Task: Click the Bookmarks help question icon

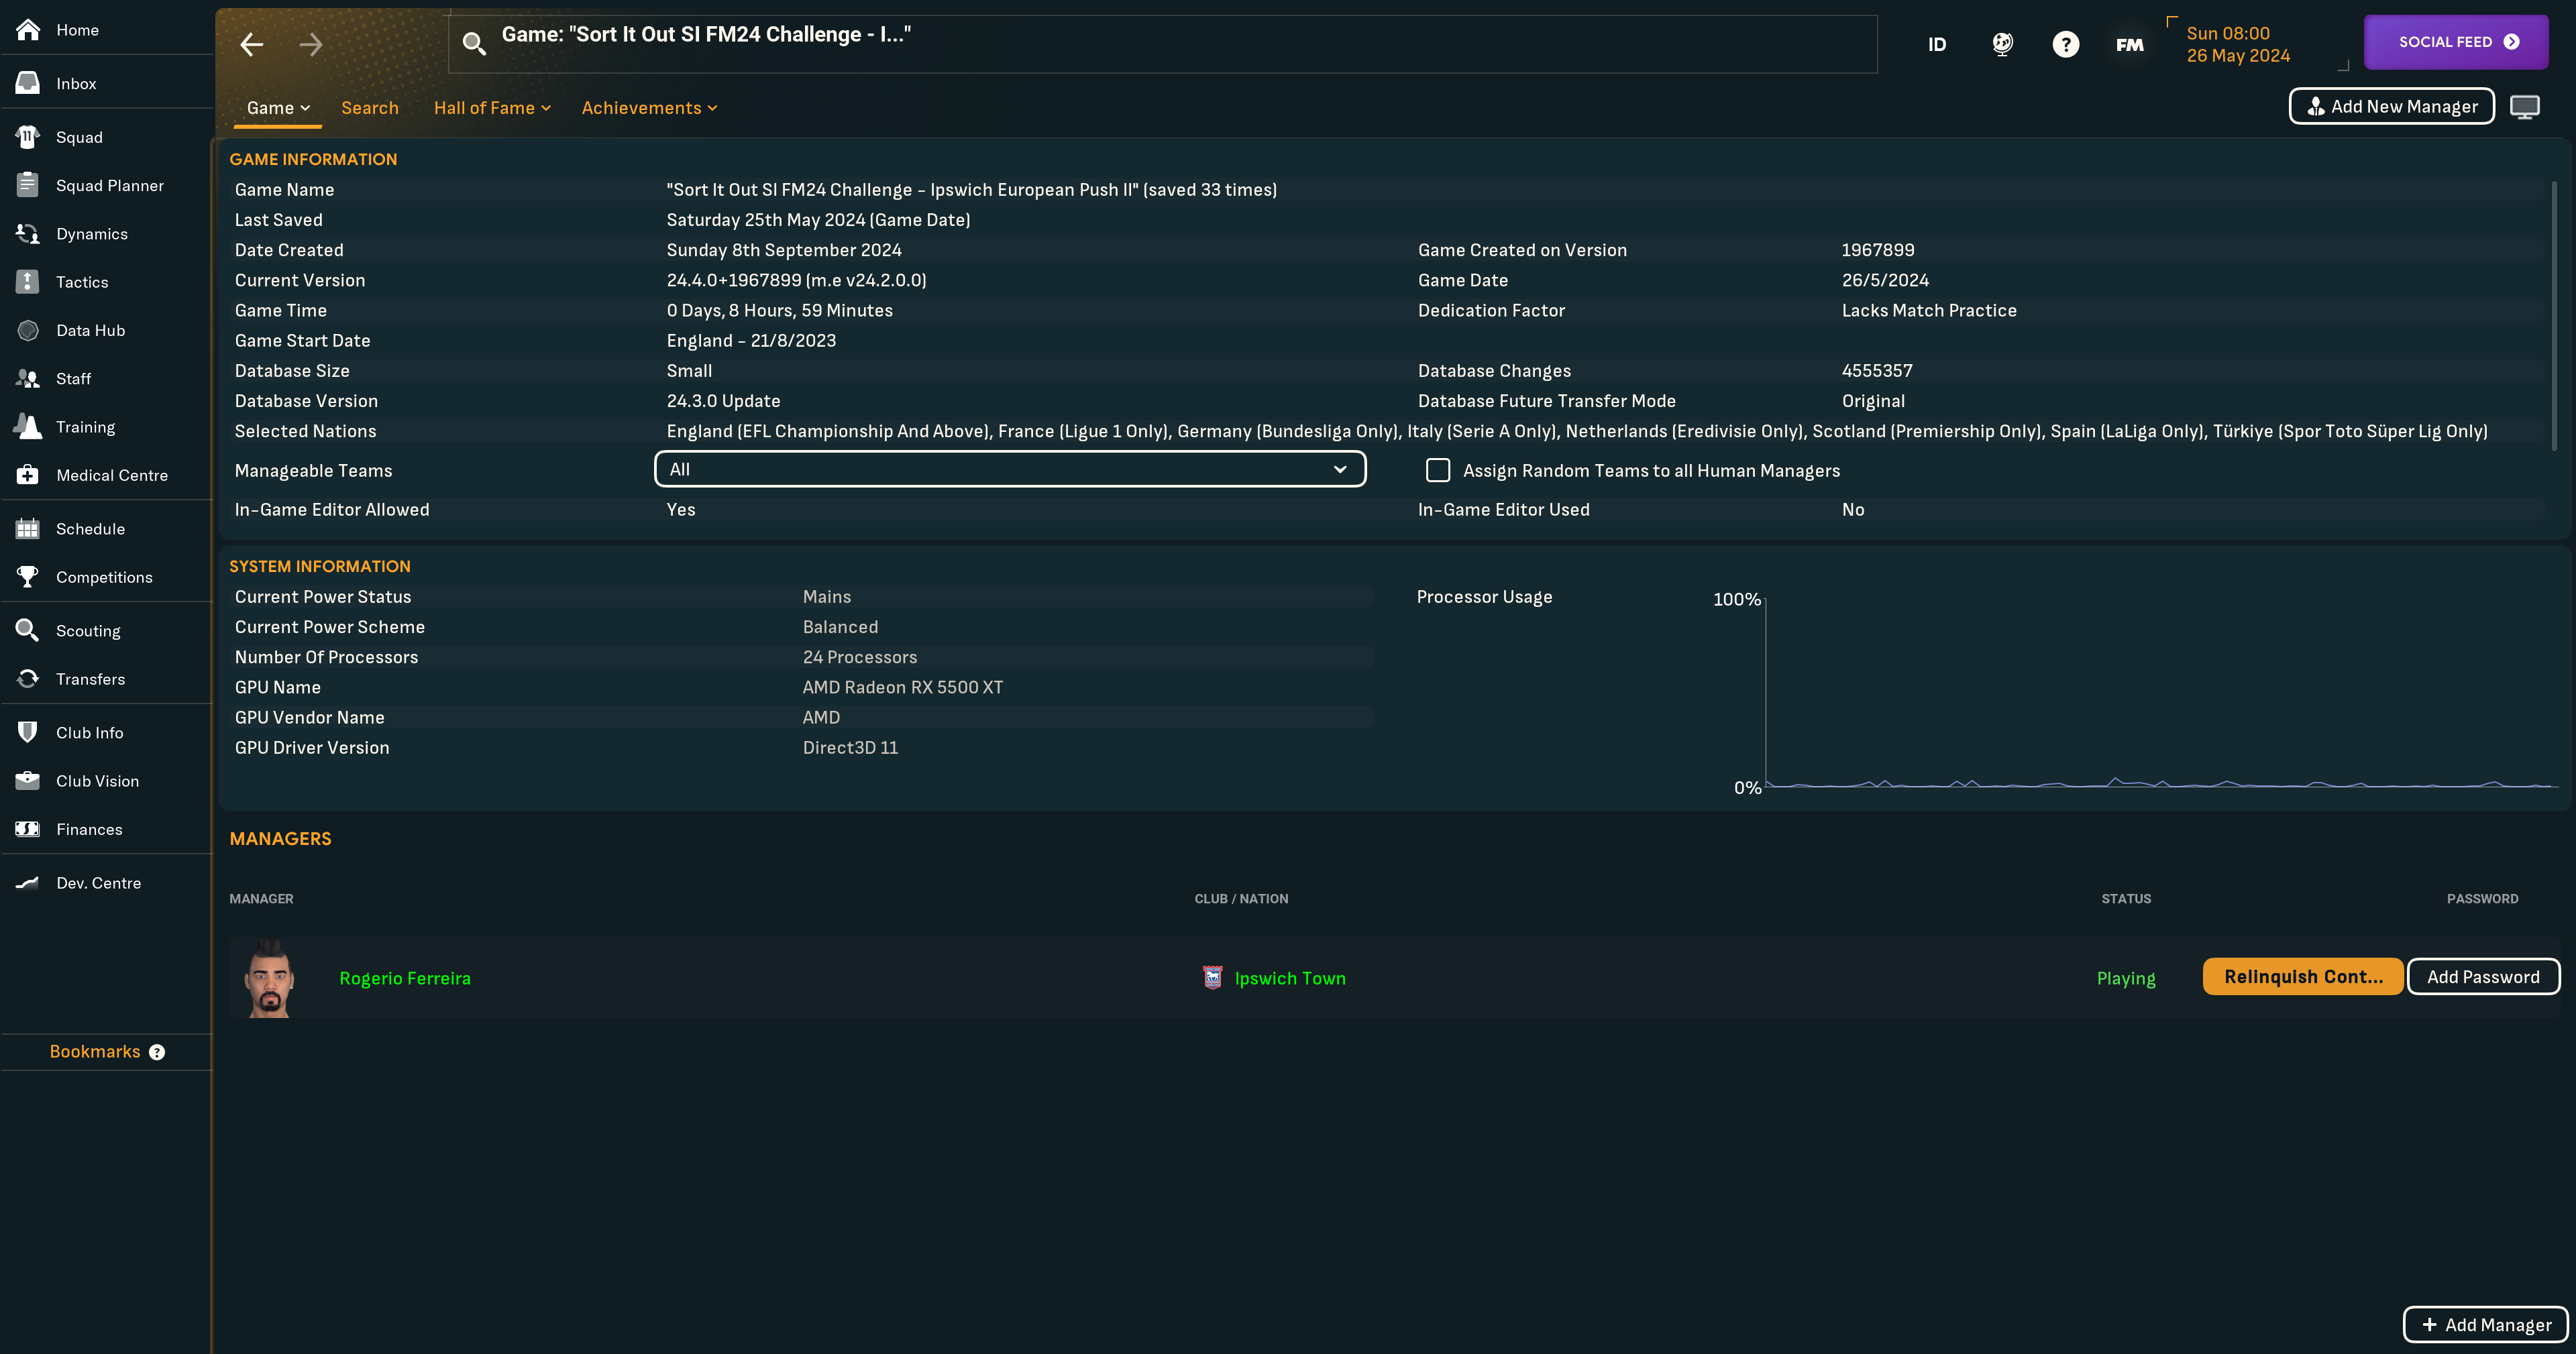Action: (157, 1051)
